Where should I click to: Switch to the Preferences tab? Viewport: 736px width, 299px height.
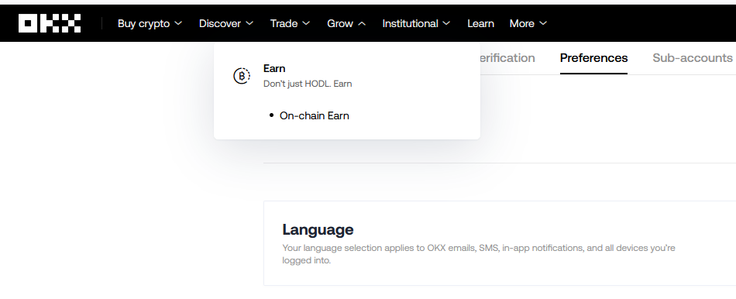tap(593, 58)
